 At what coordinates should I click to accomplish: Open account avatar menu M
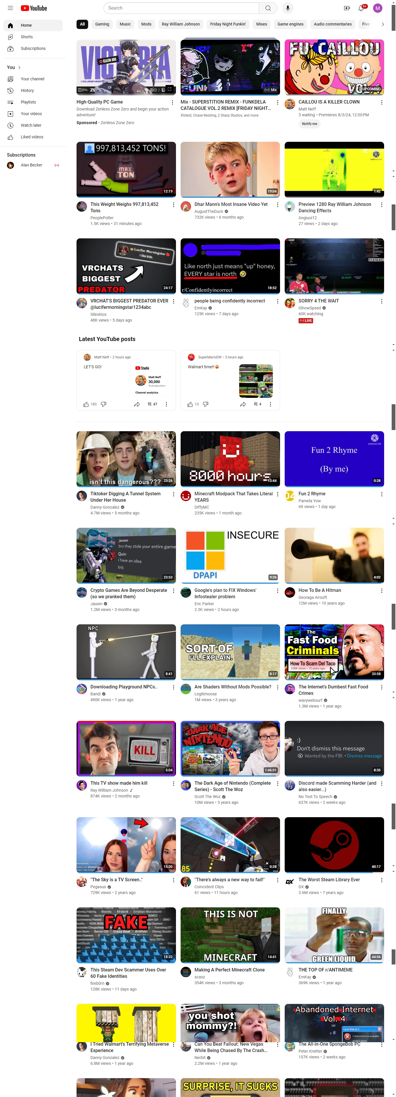click(377, 8)
